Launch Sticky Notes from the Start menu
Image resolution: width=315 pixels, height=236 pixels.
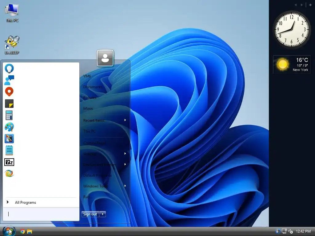(x=9, y=104)
